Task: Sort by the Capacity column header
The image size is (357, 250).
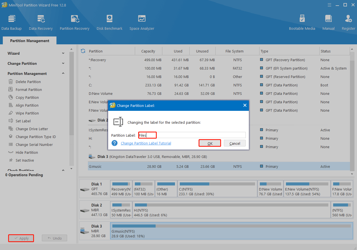Action: 148,51
